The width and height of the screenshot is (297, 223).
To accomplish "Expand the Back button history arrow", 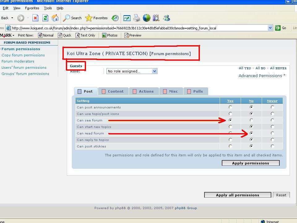I will (x=12, y=18).
